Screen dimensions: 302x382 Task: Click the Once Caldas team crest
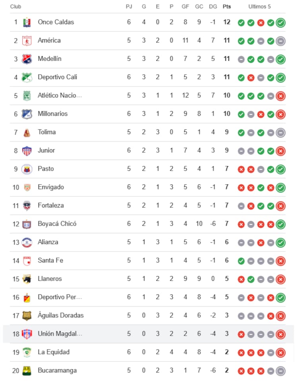pyautogui.click(x=27, y=22)
